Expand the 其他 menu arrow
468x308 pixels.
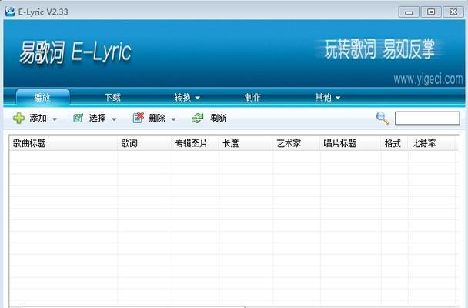tap(338, 98)
